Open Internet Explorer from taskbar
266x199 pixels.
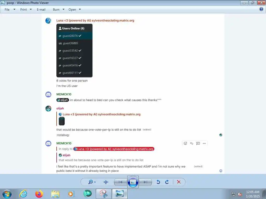(x=23, y=194)
